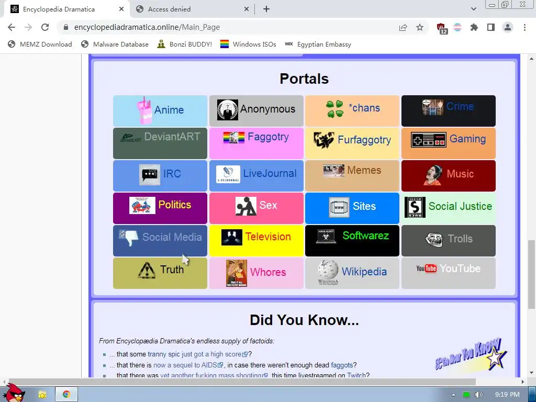
Task: Open the Anonymous portal link
Action: tap(267, 109)
